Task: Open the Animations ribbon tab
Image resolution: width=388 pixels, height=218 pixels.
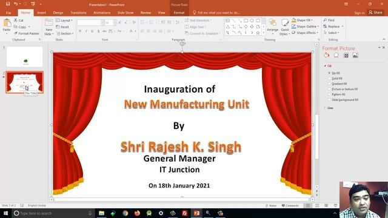Action: (x=102, y=13)
